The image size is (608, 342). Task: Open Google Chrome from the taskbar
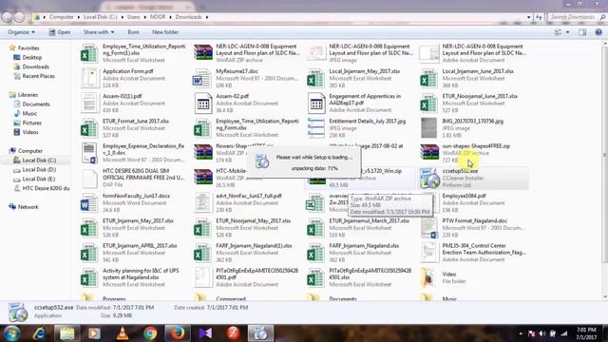150,333
